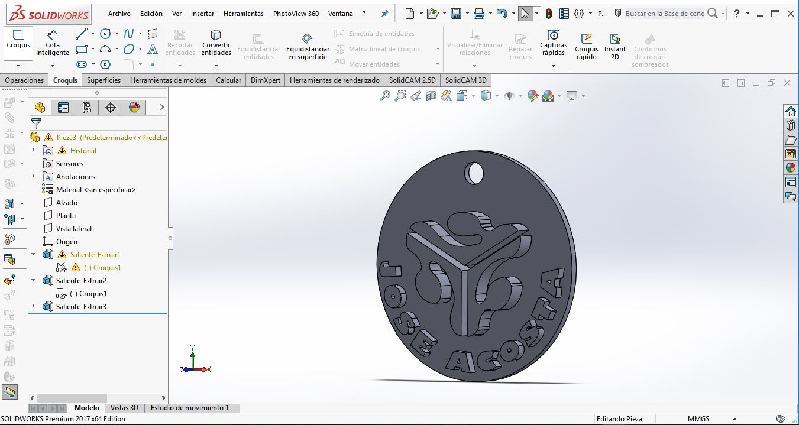Click Equidistanciar en superficie button
This screenshot has height=425, width=799.
(x=308, y=46)
